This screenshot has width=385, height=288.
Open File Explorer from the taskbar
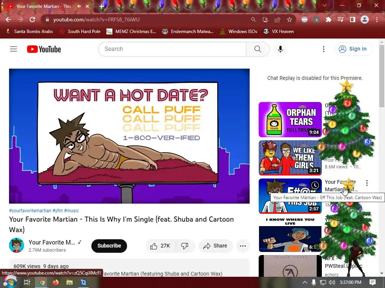tap(70, 282)
